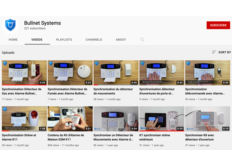232x150 pixels.
Task: Open the PLAYLISTS tab
Action: point(64,40)
